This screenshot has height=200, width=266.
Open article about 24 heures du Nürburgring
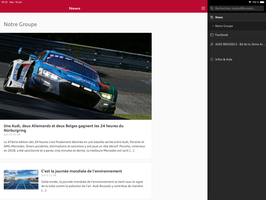64,128
